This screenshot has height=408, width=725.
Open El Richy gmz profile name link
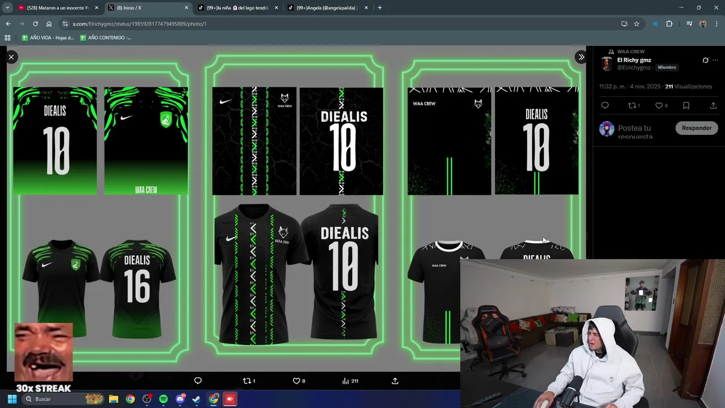click(634, 60)
